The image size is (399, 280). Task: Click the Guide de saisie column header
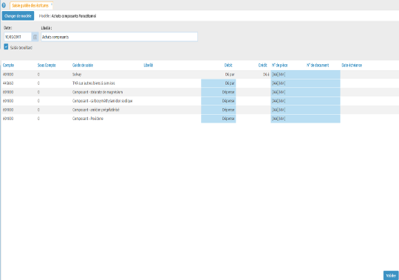(x=83, y=66)
